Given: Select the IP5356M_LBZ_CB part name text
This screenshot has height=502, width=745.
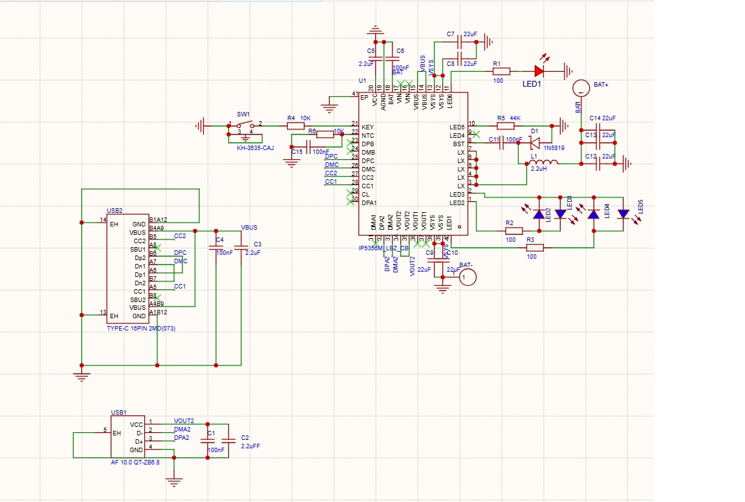Looking at the screenshot, I should tap(383, 248).
